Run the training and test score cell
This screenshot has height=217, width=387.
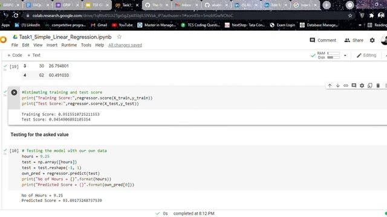click(14, 92)
